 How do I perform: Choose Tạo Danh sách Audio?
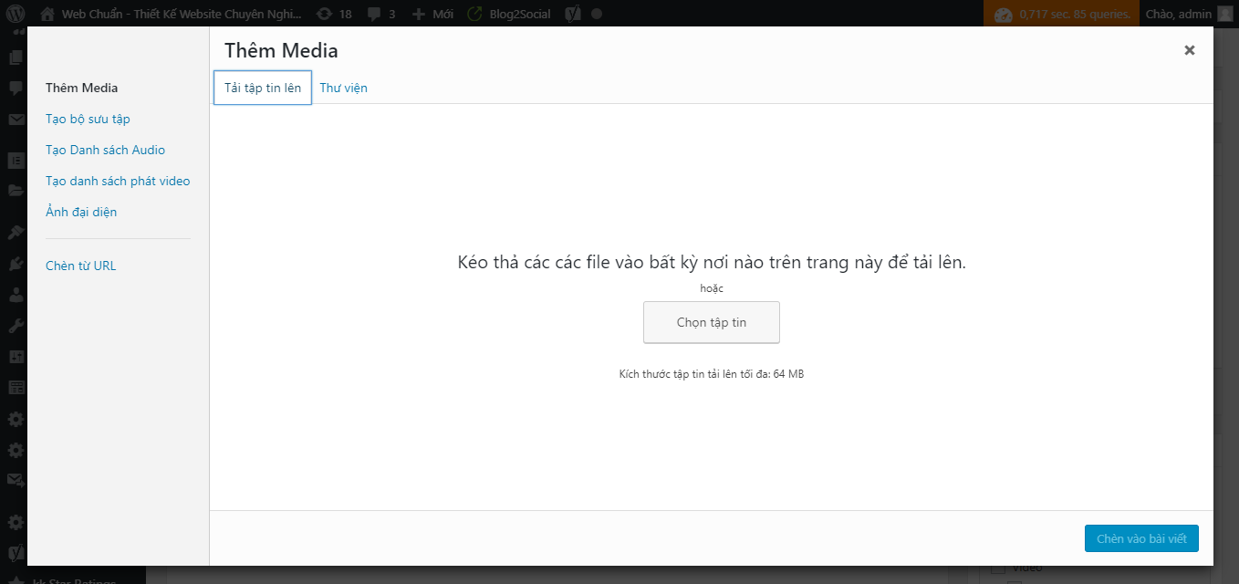pyautogui.click(x=105, y=150)
